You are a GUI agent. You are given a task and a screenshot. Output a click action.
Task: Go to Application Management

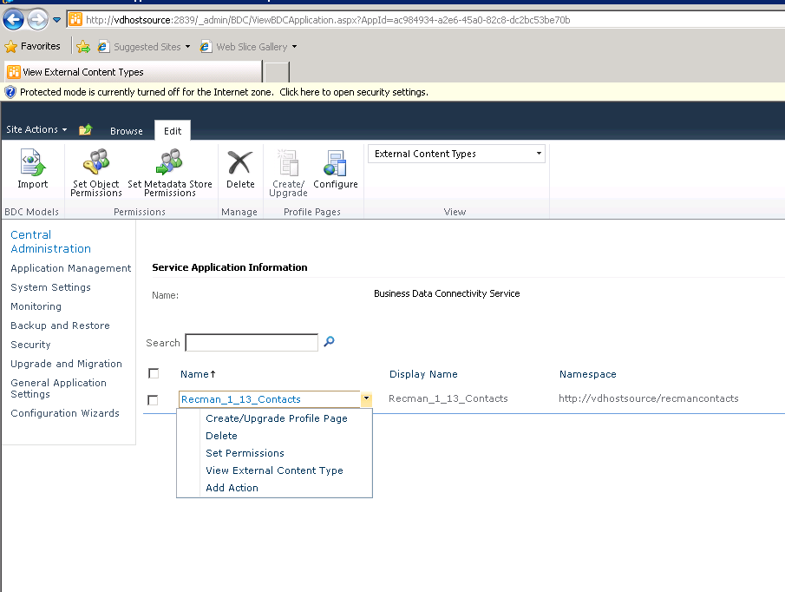[70, 268]
